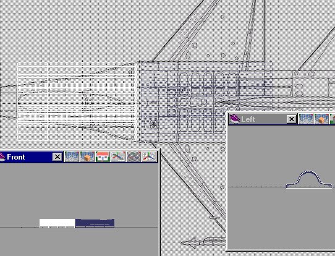Open the purple logo menu of Front window

coord(2,157)
